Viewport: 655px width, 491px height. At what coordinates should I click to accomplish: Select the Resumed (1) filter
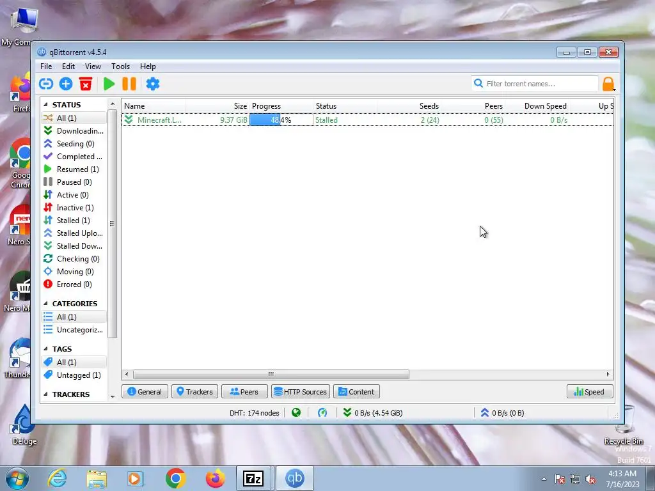[x=74, y=169]
